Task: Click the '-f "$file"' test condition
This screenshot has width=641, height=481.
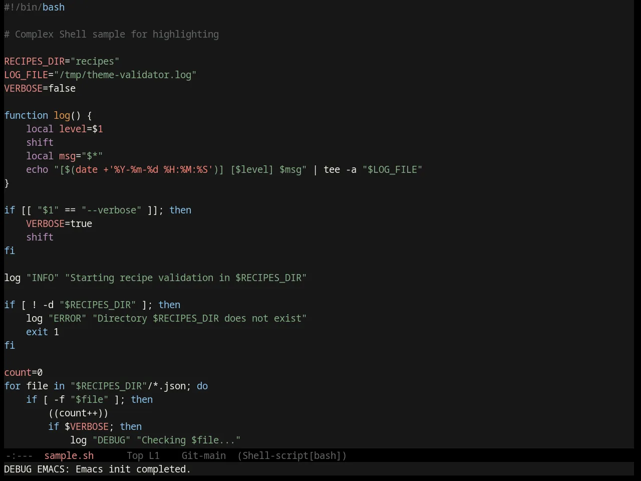Action: pos(81,399)
